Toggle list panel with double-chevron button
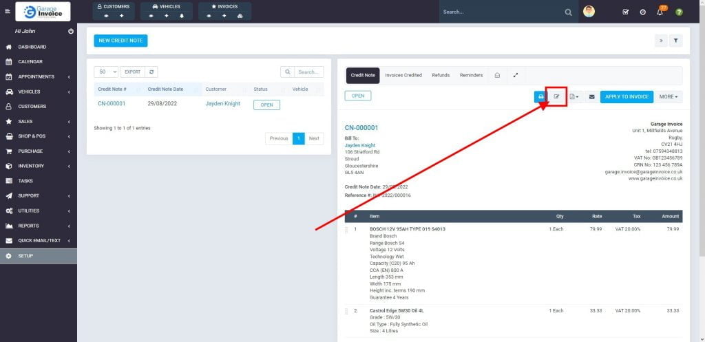705x342 pixels. coord(661,41)
